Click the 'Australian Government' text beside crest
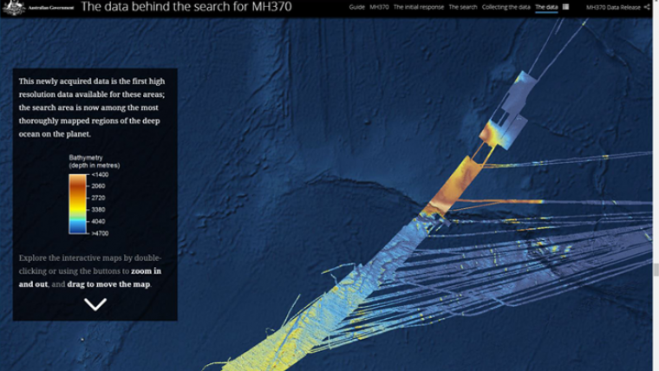Image resolution: width=659 pixels, height=371 pixels. 51,8
